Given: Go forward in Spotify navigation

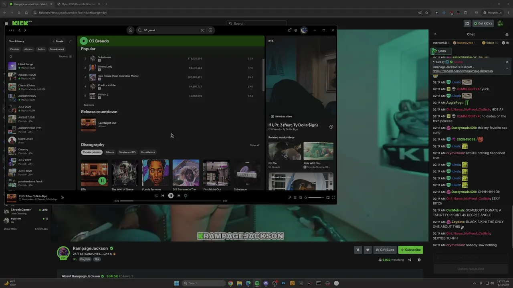Looking at the screenshot, I should tap(25, 30).
